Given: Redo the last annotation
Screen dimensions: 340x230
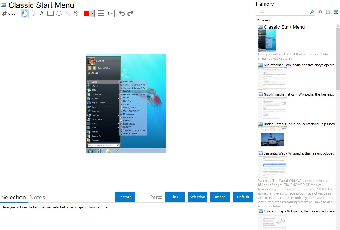Looking at the screenshot, I should 130,13.
